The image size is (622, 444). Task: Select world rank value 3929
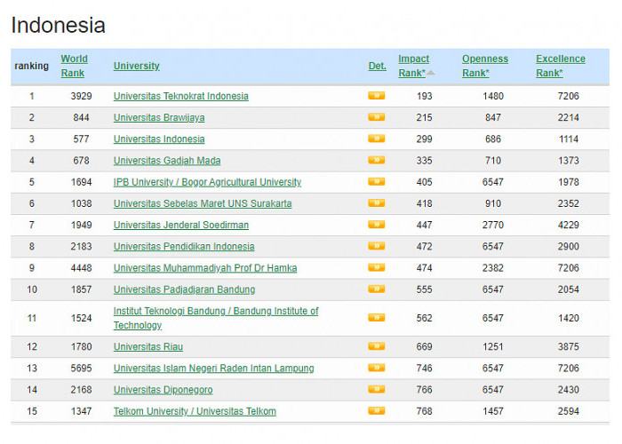(x=81, y=96)
